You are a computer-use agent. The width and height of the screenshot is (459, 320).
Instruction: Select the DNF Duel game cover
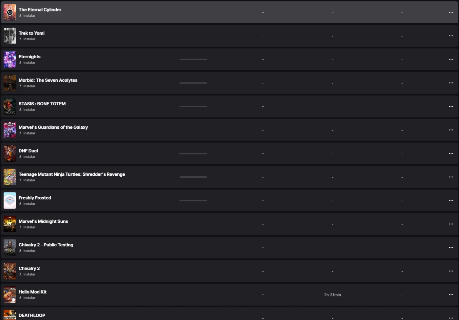10,153
